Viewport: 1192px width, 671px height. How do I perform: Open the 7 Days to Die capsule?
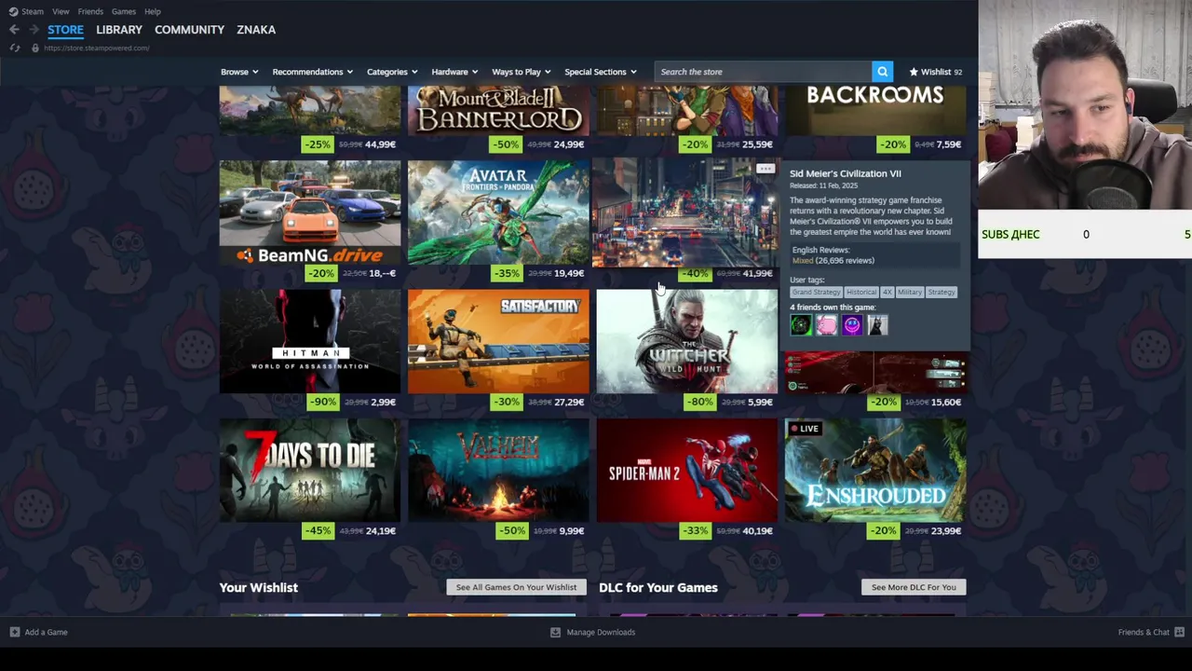(310, 470)
